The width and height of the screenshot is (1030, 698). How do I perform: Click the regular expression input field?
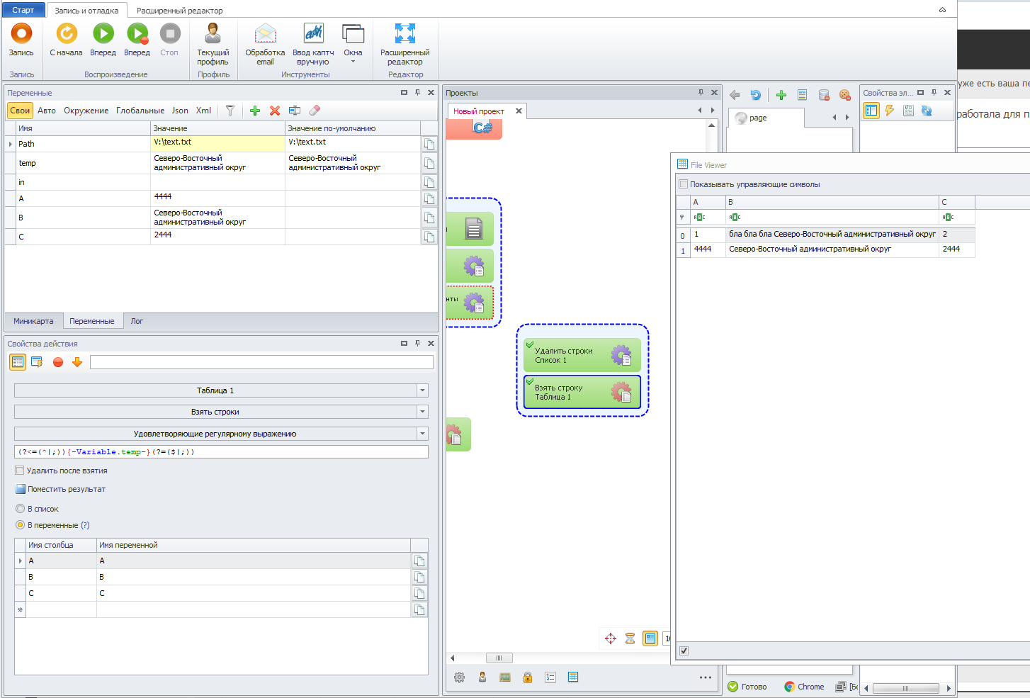(x=221, y=452)
